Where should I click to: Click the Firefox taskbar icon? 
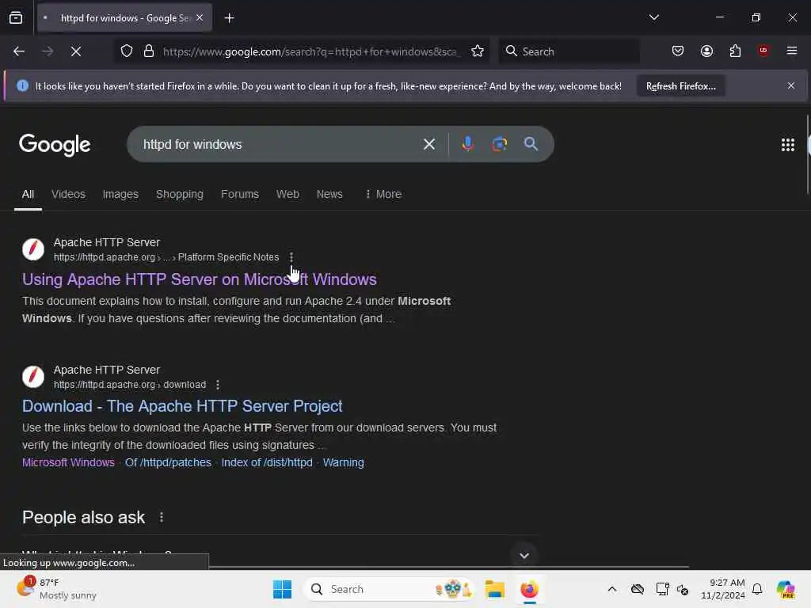pos(529,589)
